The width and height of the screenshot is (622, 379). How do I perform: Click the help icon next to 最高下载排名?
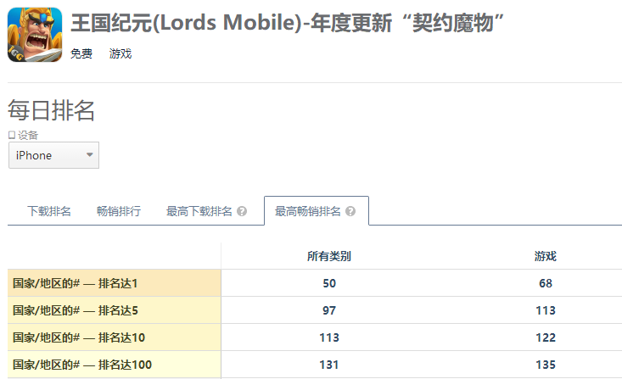click(242, 211)
